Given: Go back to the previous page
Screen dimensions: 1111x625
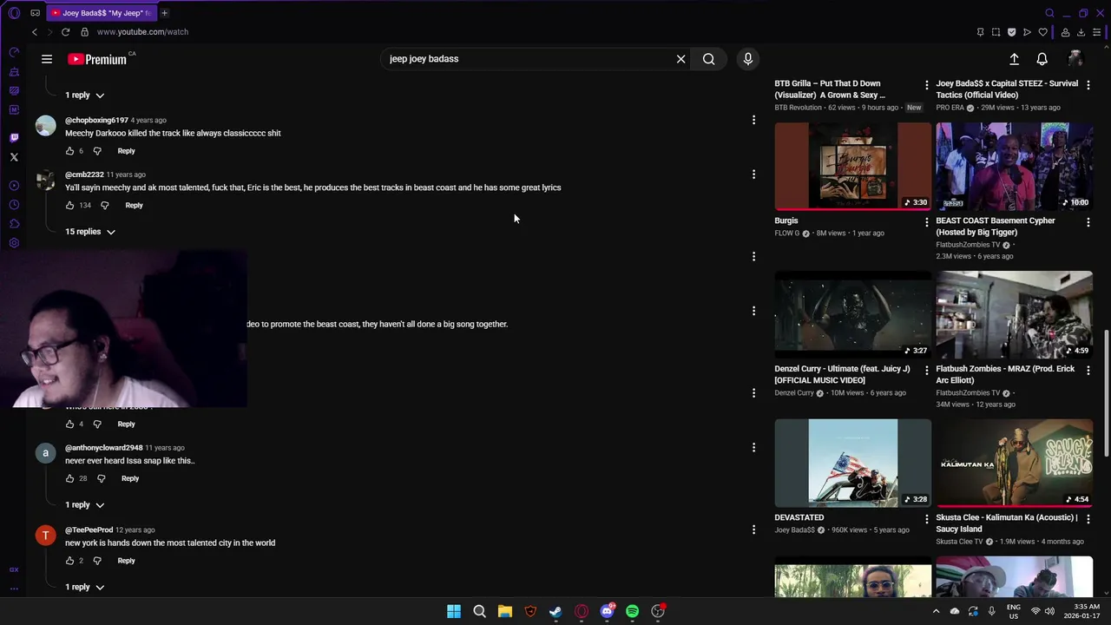Looking at the screenshot, I should pyautogui.click(x=35, y=32).
